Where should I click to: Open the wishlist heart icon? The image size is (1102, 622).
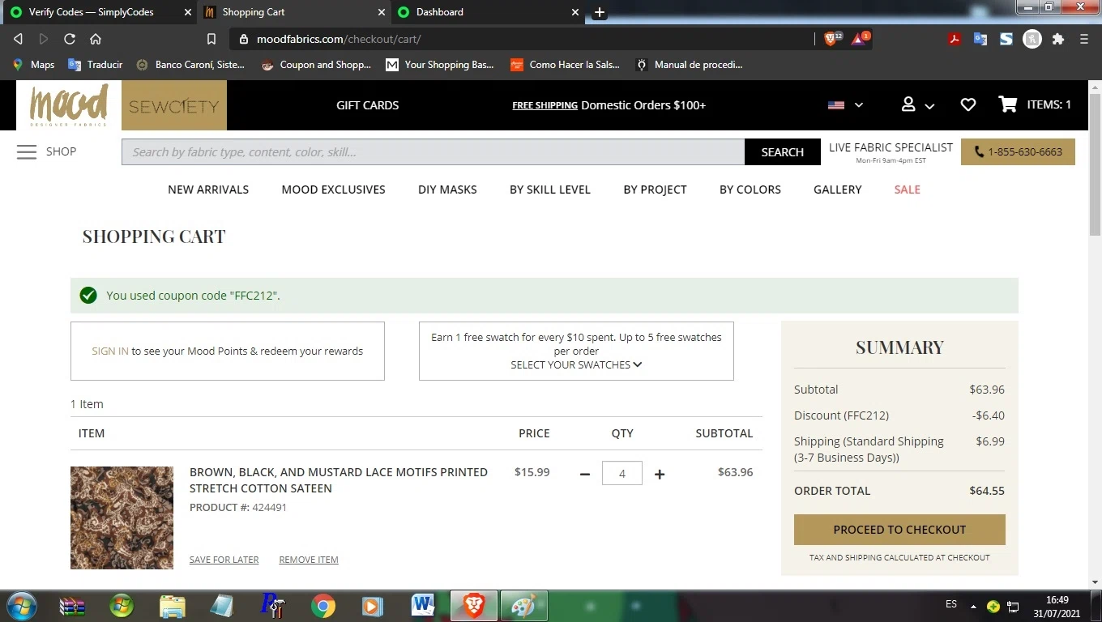click(967, 104)
